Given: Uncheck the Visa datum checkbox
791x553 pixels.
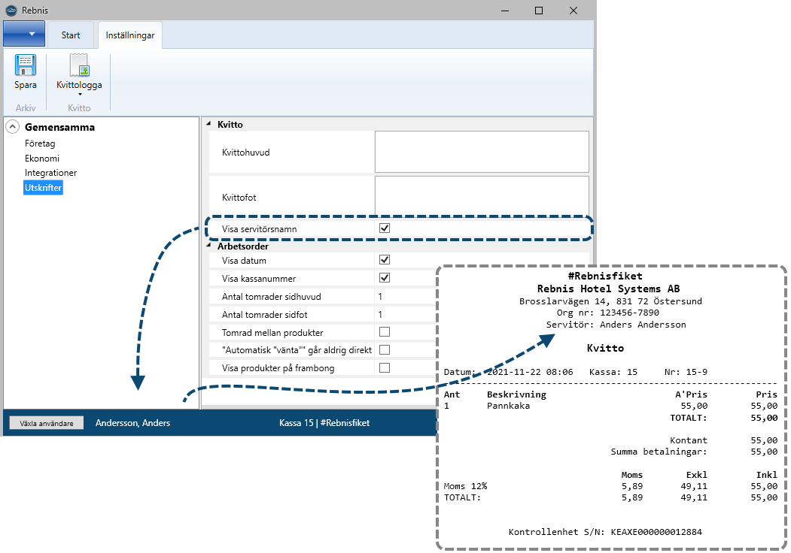Looking at the screenshot, I should coord(385,260).
